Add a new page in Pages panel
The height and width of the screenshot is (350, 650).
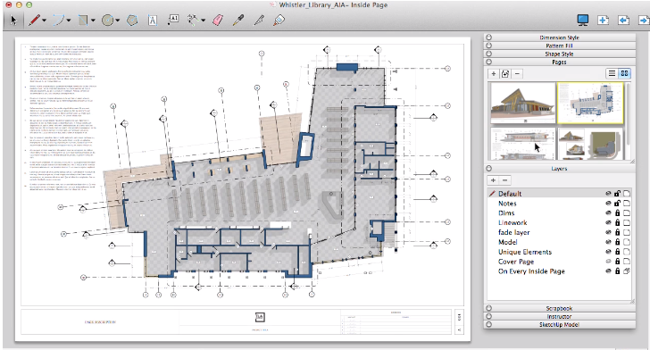(493, 74)
